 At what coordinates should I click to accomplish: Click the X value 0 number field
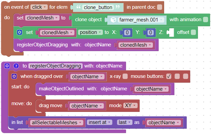[127, 33]
